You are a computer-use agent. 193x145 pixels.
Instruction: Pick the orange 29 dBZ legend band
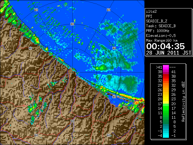(x=166, y=85)
